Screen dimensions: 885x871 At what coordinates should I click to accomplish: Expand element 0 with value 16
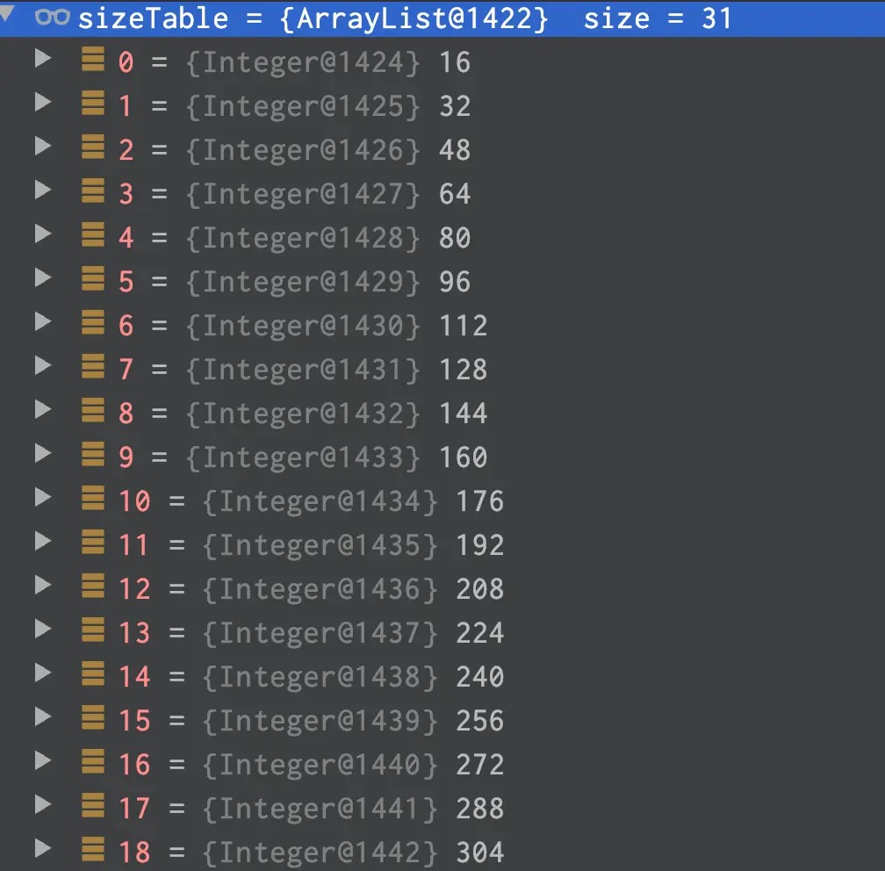point(43,58)
